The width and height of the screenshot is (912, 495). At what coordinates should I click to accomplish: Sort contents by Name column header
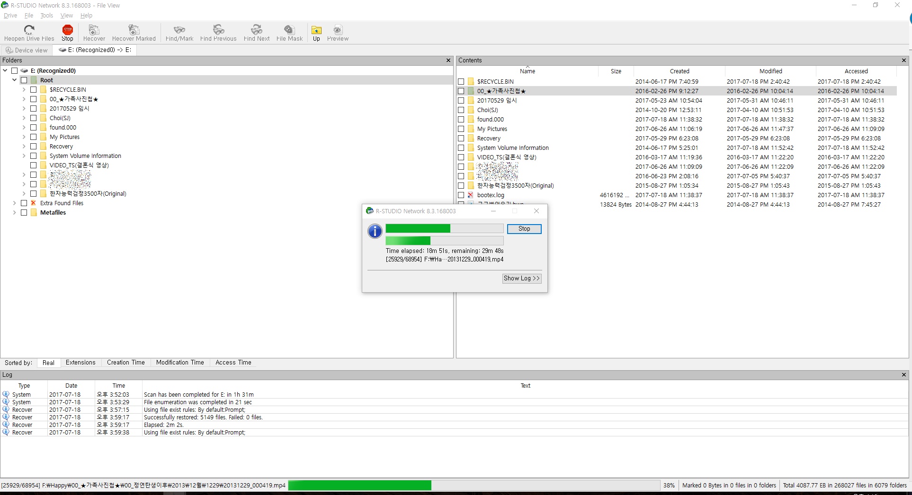coord(527,71)
